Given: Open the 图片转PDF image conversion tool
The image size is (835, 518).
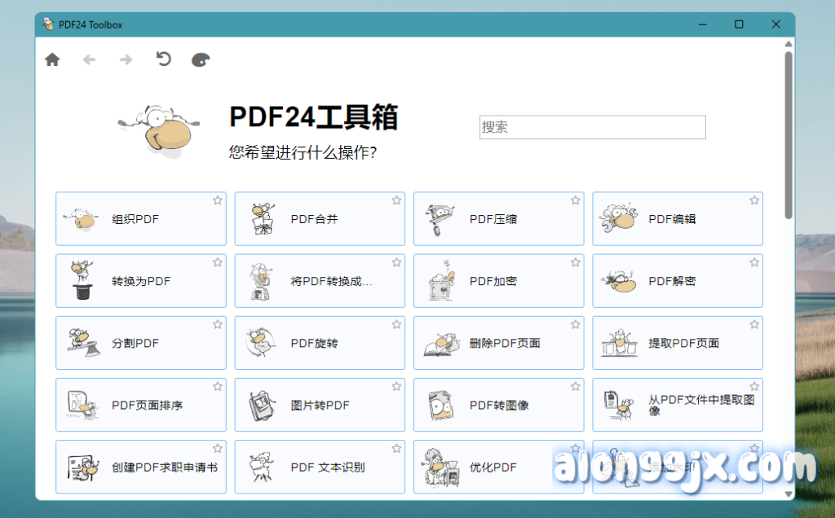Looking at the screenshot, I should (319, 405).
